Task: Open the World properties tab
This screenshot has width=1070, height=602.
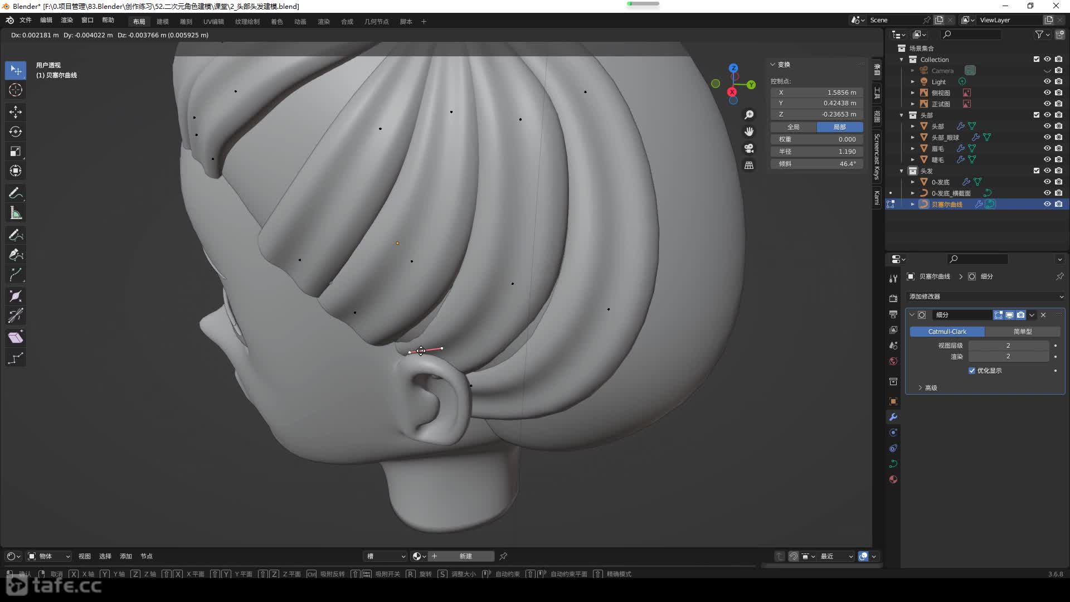Action: (x=893, y=361)
